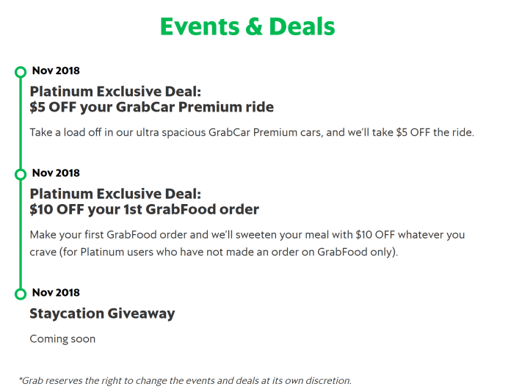
Task: Click the "for Platinum users" eligibility note line
Action: 214,253
